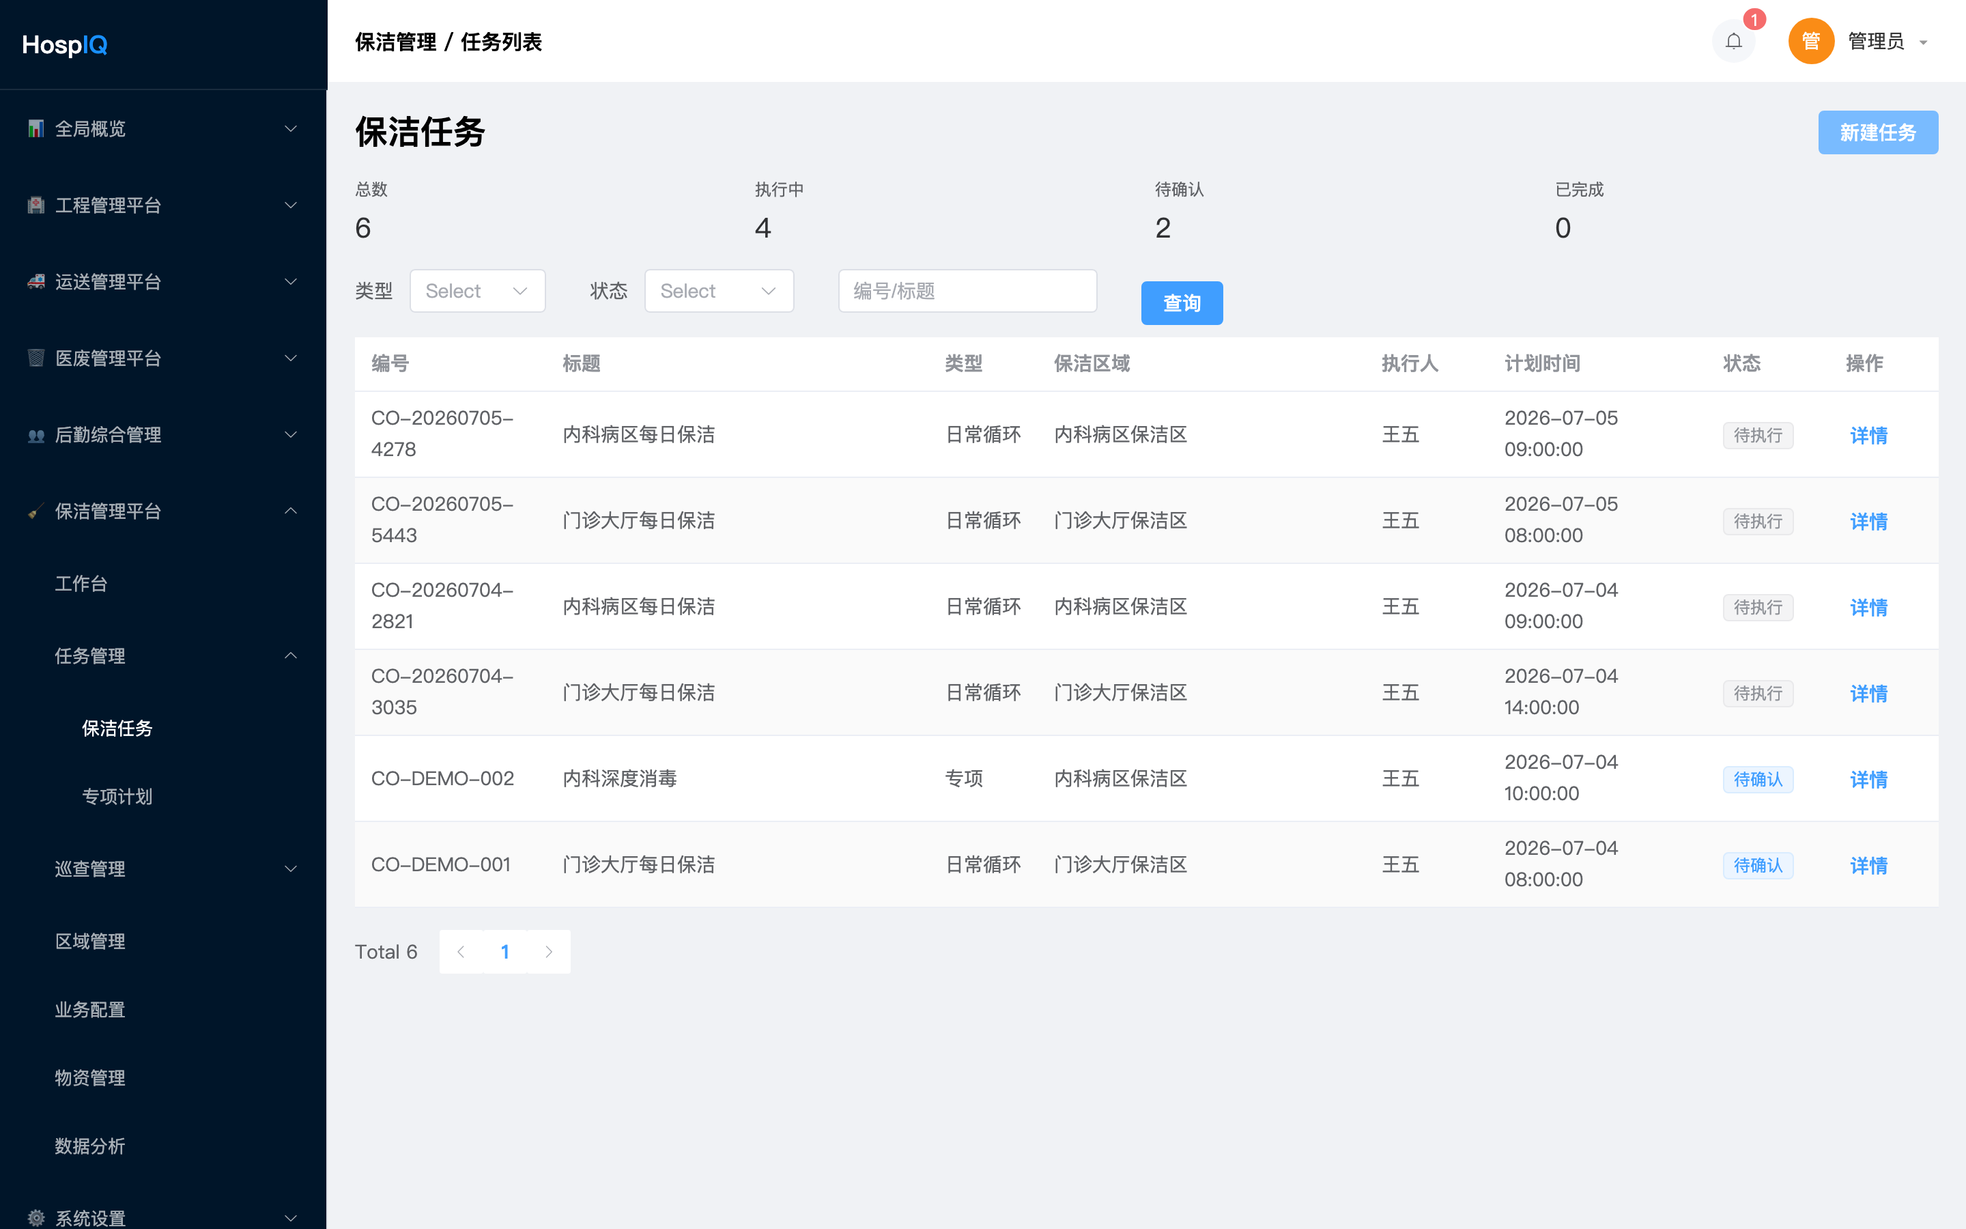Open the 状态 Select dropdown
This screenshot has width=1966, height=1229.
[x=719, y=291]
